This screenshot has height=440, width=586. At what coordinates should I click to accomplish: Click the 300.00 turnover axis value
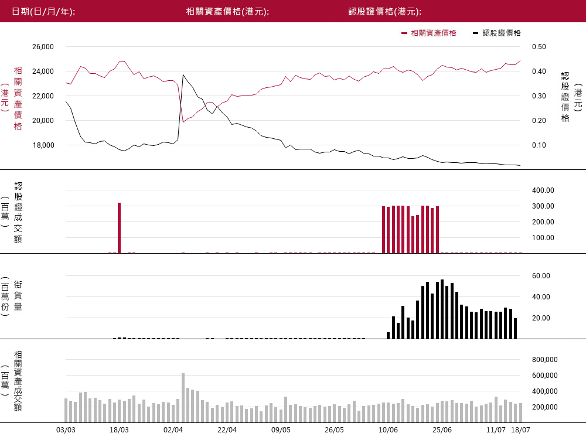(x=543, y=206)
